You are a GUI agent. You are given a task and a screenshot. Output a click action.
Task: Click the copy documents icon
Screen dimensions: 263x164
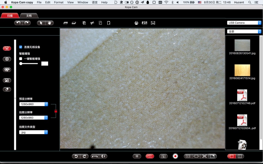(x=84, y=23)
